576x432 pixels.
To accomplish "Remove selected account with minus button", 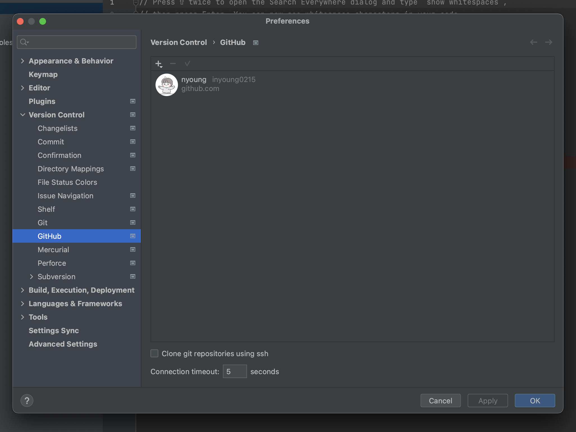I will 173,64.
